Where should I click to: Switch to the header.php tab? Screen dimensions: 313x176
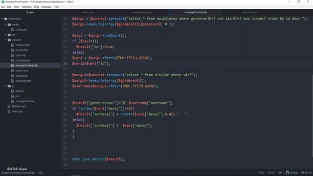point(88,12)
